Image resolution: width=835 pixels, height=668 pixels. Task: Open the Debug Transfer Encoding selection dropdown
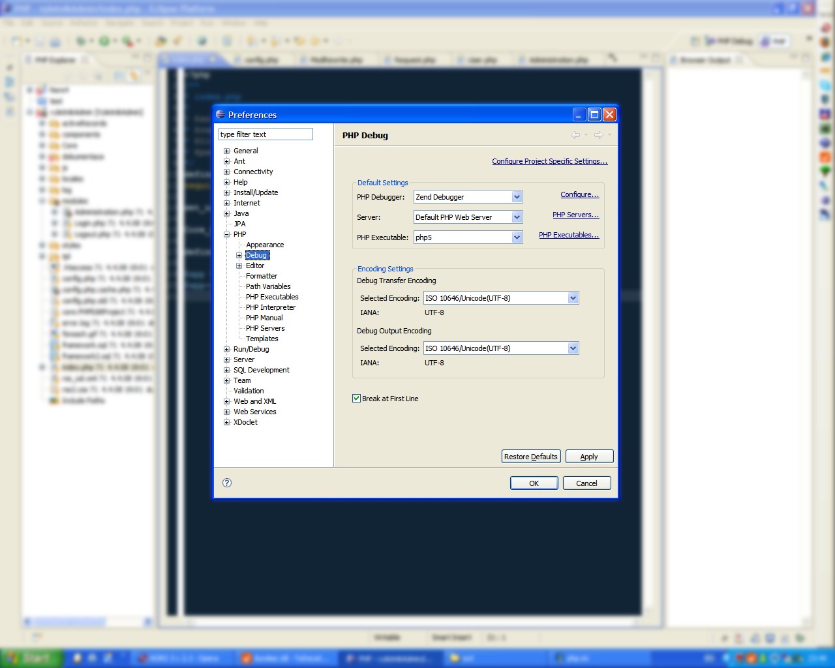573,298
